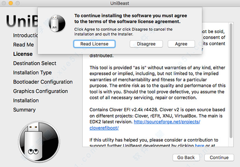This screenshot has width=240, height=167.
Task: Select the Read Me step in sidebar
Action: (24, 45)
